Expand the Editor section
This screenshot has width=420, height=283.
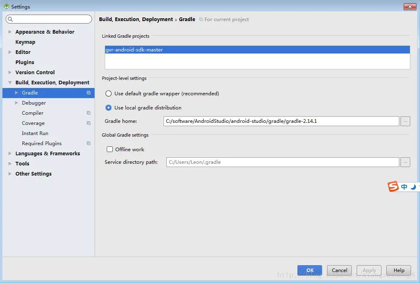[10, 52]
